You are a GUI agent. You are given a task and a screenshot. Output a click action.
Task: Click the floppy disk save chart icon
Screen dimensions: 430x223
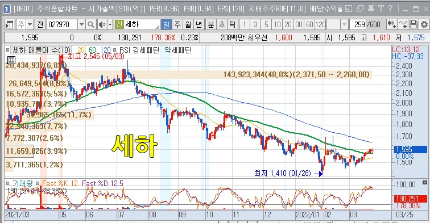414,24
